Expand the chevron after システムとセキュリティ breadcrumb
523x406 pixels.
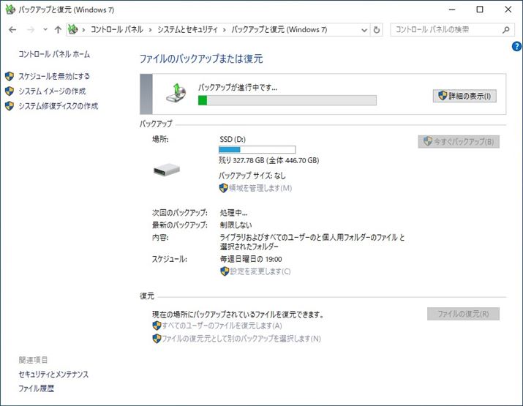click(224, 30)
